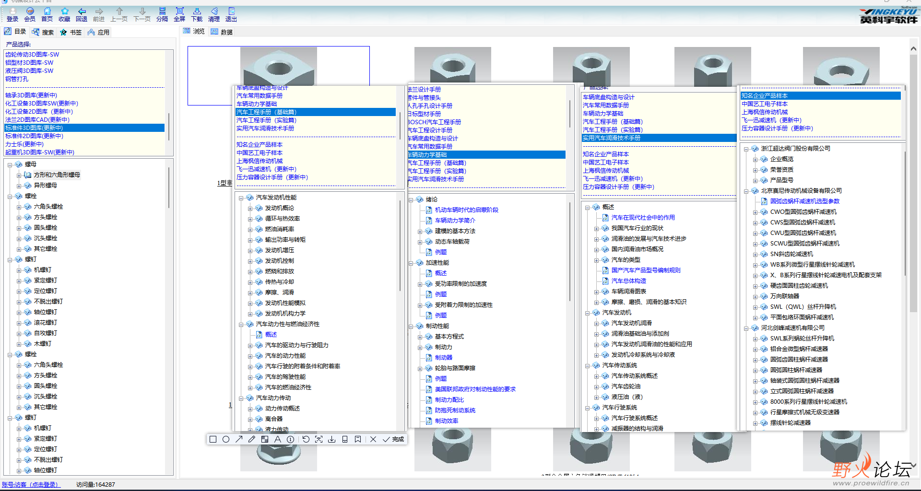Select the ellipse annotation tool
Image resolution: width=921 pixels, height=491 pixels.
(226, 439)
